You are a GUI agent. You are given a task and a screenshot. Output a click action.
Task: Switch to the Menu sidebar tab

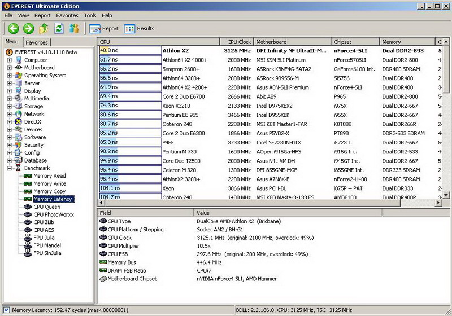[x=12, y=42]
